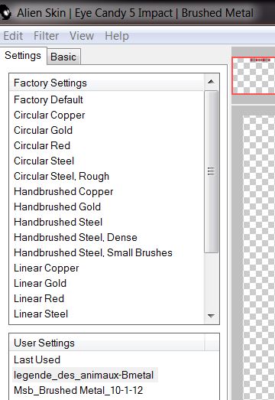Select the Factory Default preset
275x400 pixels.
click(48, 99)
